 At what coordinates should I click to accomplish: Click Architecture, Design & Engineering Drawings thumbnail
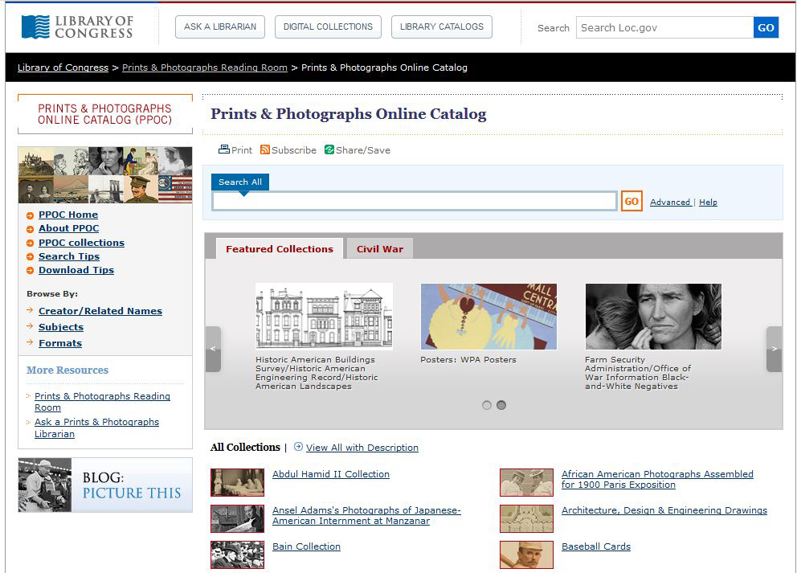tap(526, 518)
